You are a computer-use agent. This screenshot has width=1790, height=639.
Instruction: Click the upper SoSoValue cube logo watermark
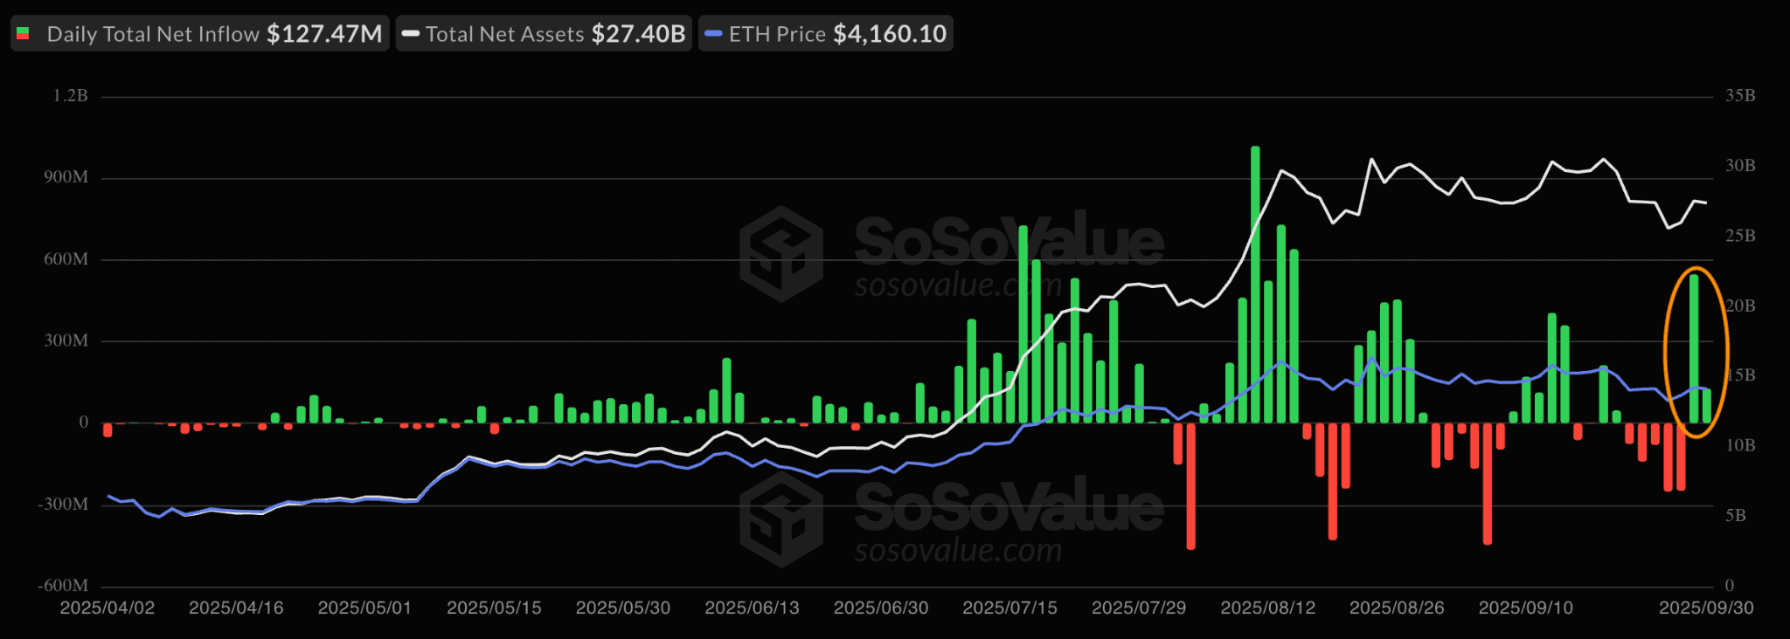(x=781, y=254)
